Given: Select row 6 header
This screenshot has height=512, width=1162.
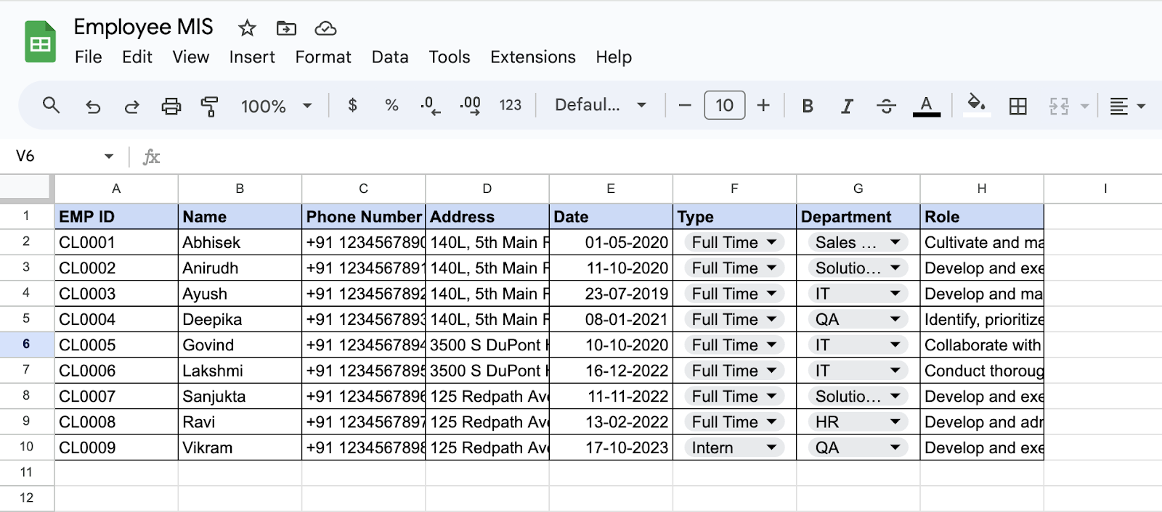Looking at the screenshot, I should coord(27,344).
